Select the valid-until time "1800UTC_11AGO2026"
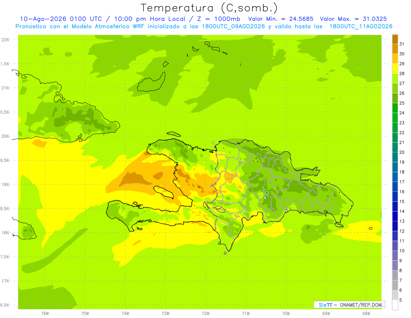This screenshot has height=318, width=411. (361, 26)
